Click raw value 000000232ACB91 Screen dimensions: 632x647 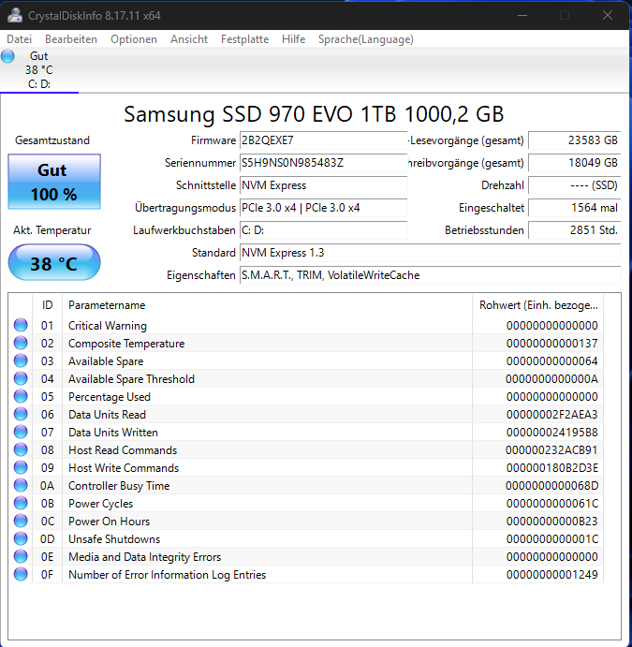pos(552,449)
